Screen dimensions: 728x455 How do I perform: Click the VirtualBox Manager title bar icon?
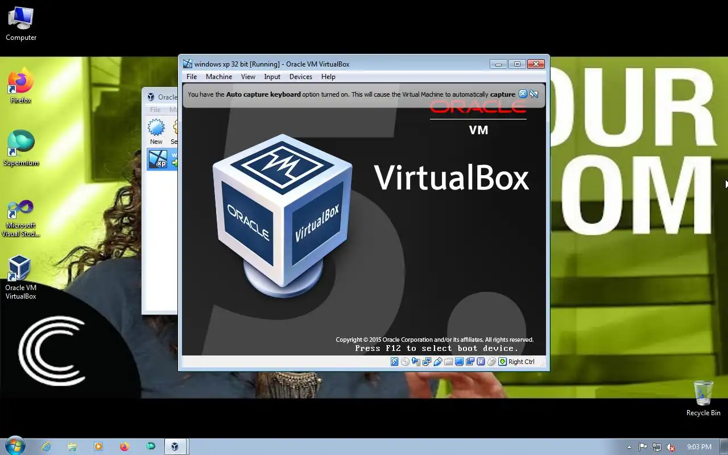(x=151, y=97)
